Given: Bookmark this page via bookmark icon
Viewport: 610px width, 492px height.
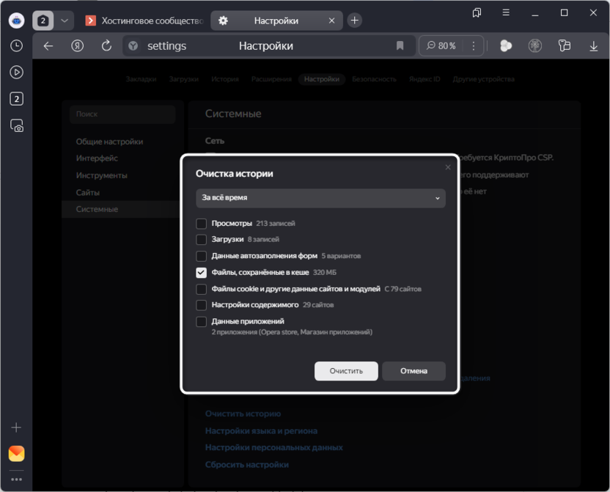Looking at the screenshot, I should pyautogui.click(x=400, y=46).
